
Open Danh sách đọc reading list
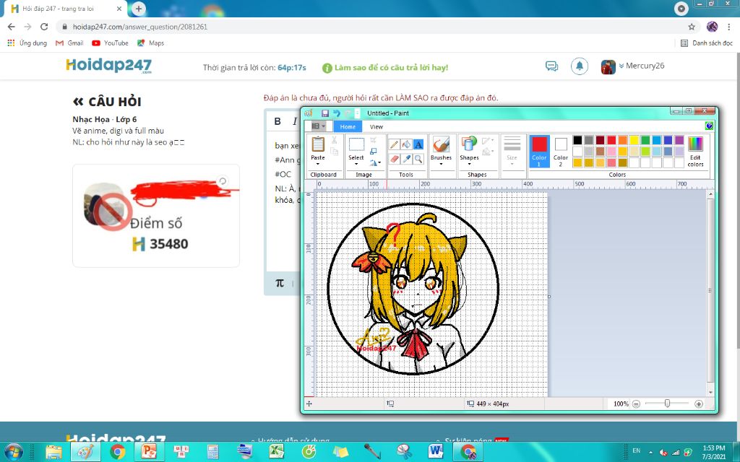click(x=707, y=43)
